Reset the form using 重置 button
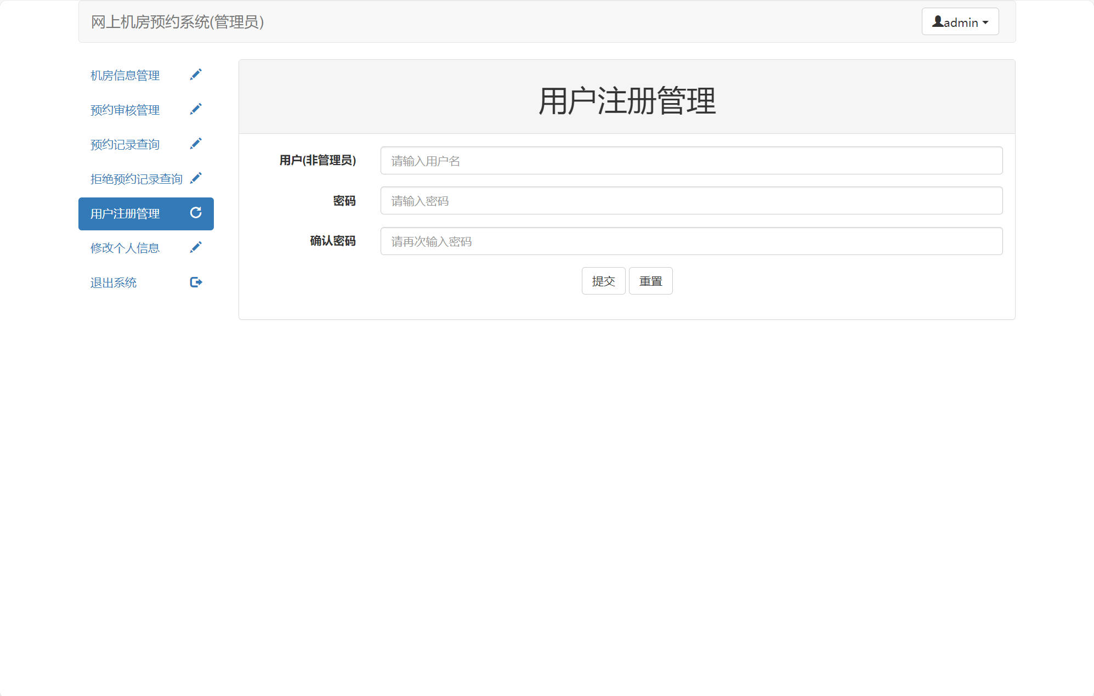The height and width of the screenshot is (696, 1094). pyautogui.click(x=650, y=280)
